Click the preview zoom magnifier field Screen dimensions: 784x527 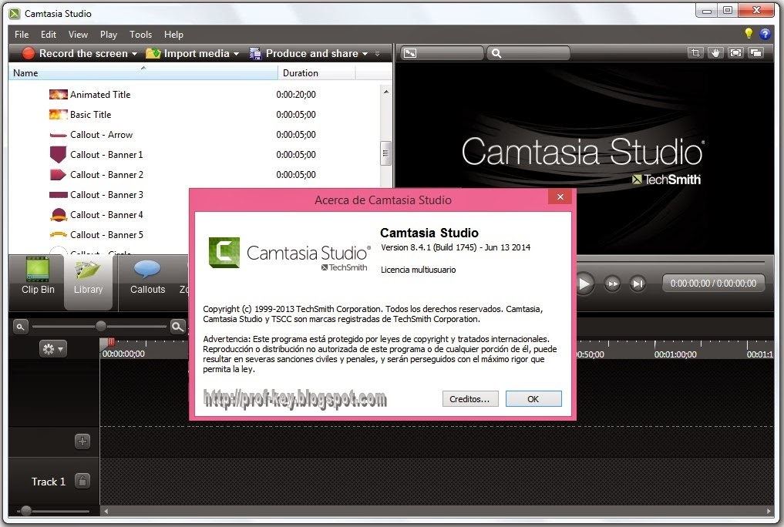coord(529,53)
